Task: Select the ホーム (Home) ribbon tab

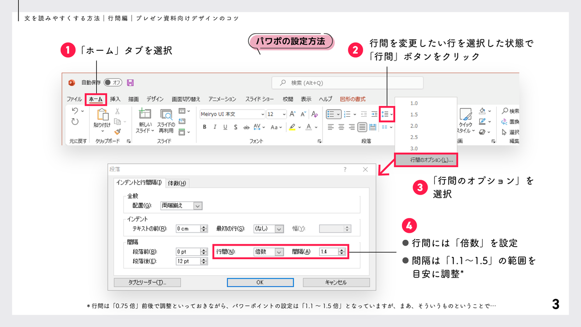Action: [96, 99]
